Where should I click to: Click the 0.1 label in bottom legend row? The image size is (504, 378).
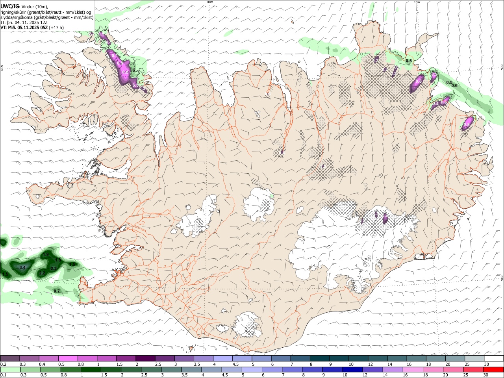click(4, 375)
